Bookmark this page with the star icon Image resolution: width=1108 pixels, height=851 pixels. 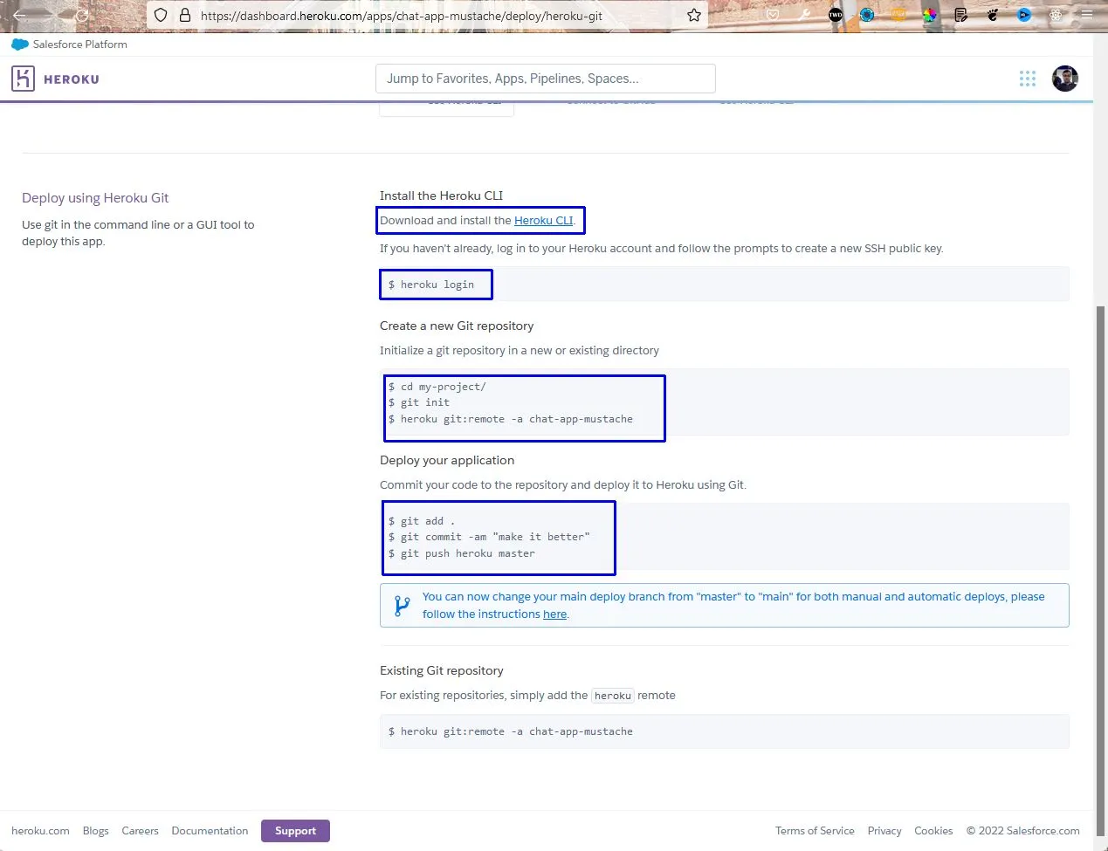point(694,15)
